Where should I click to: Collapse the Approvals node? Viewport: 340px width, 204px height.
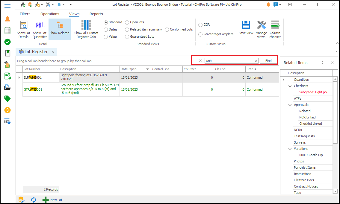pos(290,105)
